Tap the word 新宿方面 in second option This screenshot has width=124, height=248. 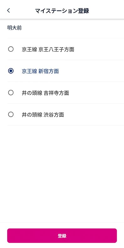pyautogui.click(x=49, y=71)
